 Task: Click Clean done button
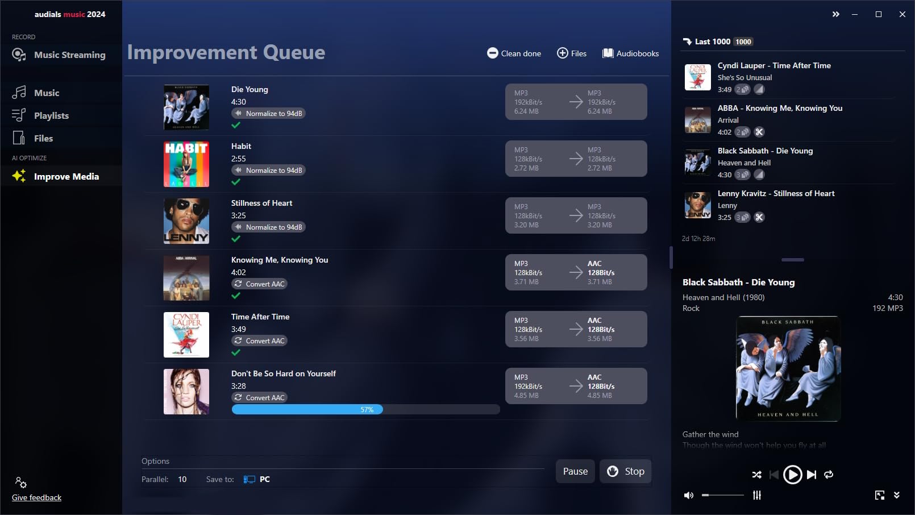(514, 53)
